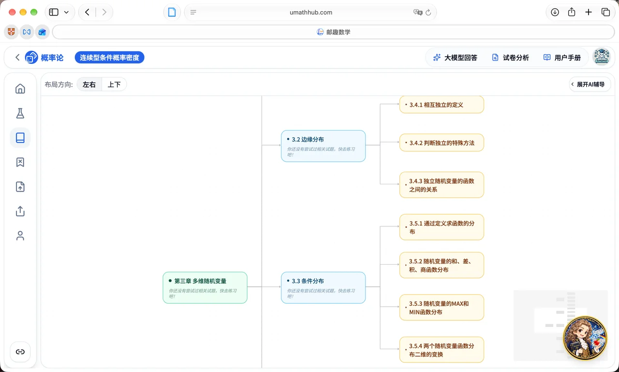
Task: Open the home page from the sidebar
Action: point(20,89)
